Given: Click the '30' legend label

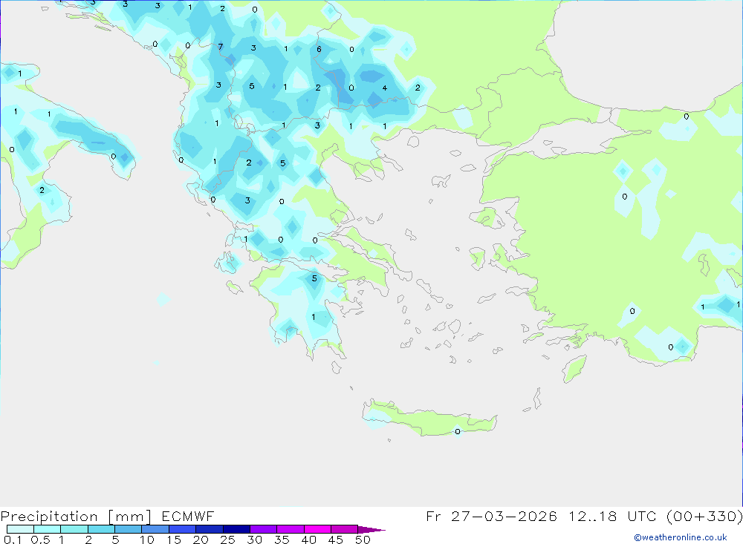Looking at the screenshot, I should click(255, 540).
